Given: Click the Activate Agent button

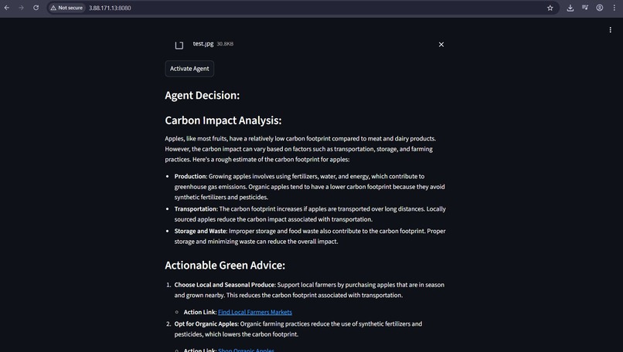Looking at the screenshot, I should click(189, 69).
